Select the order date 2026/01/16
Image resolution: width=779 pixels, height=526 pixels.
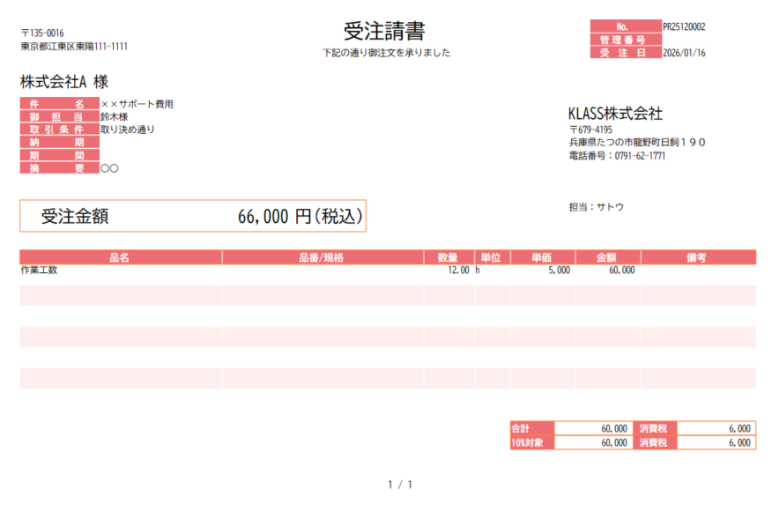[x=683, y=53]
